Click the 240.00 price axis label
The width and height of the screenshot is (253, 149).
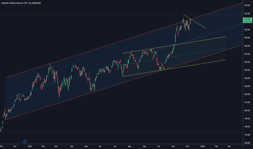247,78
